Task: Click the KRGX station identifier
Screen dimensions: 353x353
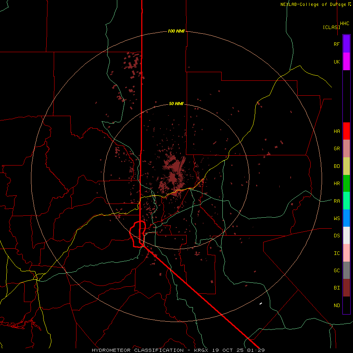Action: (201, 350)
